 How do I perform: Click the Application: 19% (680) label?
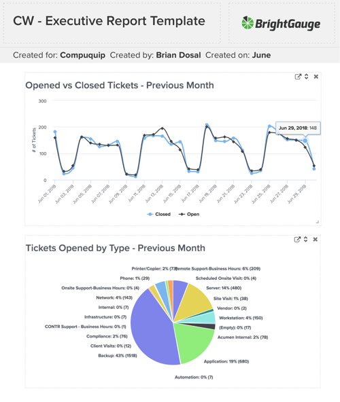pyautogui.click(x=226, y=361)
